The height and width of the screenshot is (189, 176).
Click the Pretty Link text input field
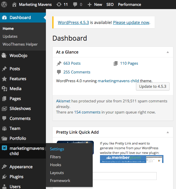pyautogui.click(x=125, y=176)
